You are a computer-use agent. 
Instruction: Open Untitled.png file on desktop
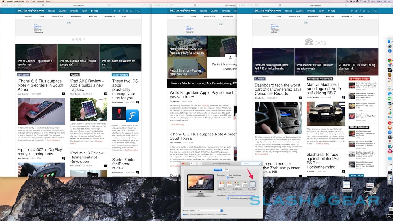(x=347, y=186)
